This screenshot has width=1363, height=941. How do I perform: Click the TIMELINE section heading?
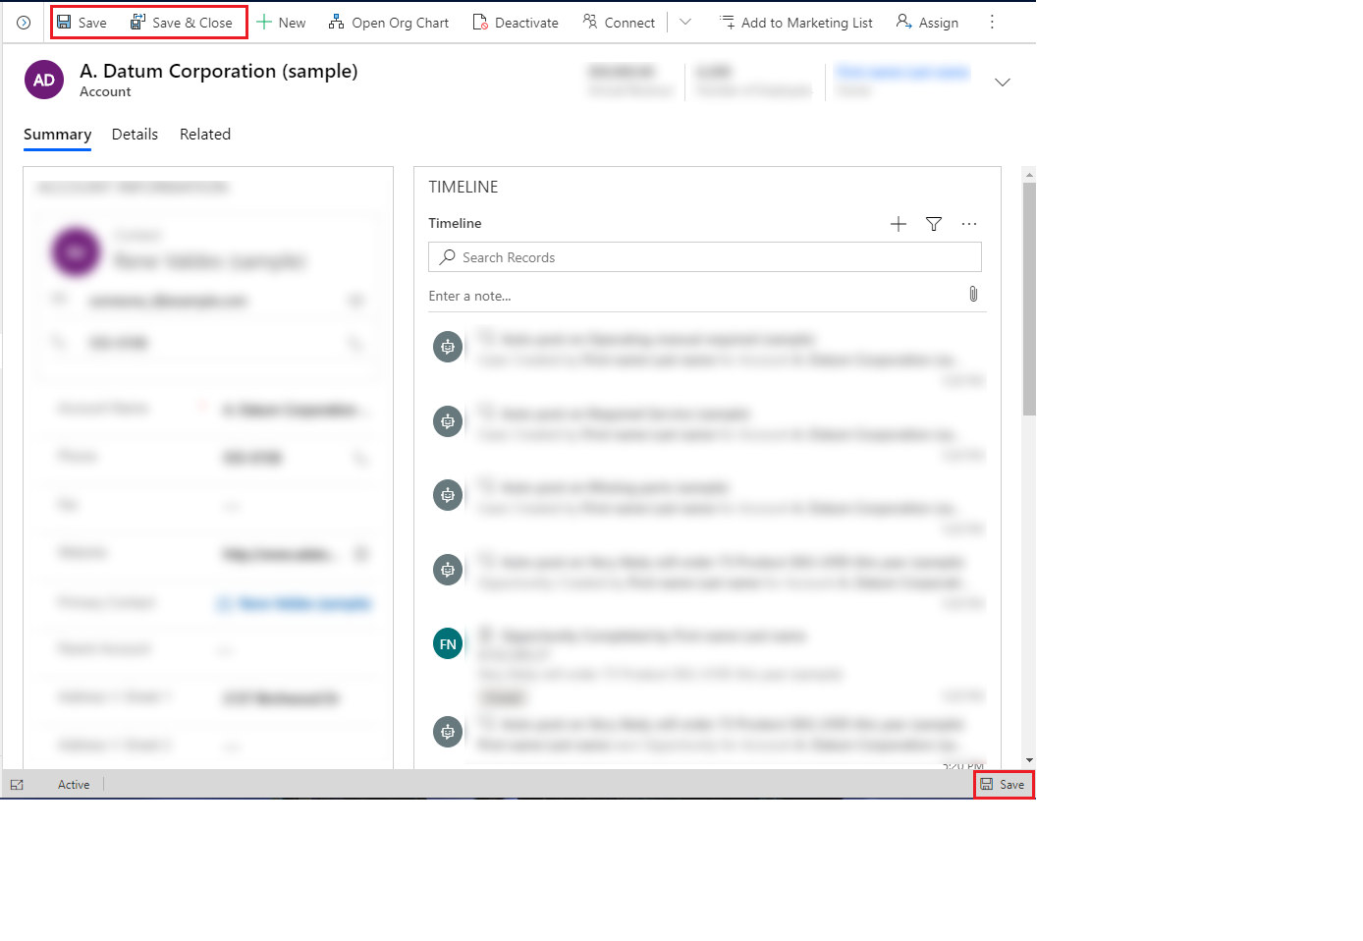(x=463, y=187)
